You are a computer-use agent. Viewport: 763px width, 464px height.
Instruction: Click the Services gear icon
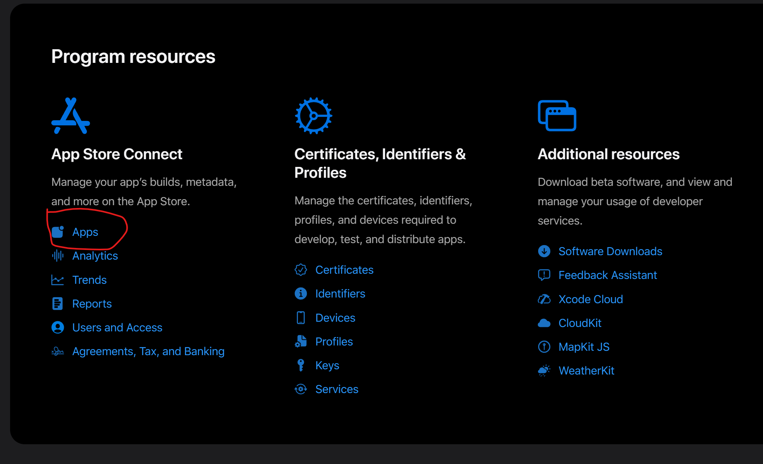click(x=301, y=389)
